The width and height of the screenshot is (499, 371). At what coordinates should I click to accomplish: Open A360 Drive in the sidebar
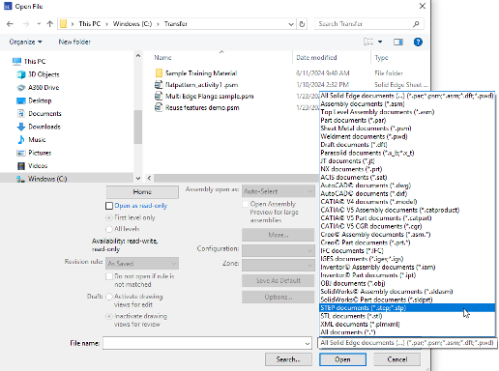pos(44,88)
